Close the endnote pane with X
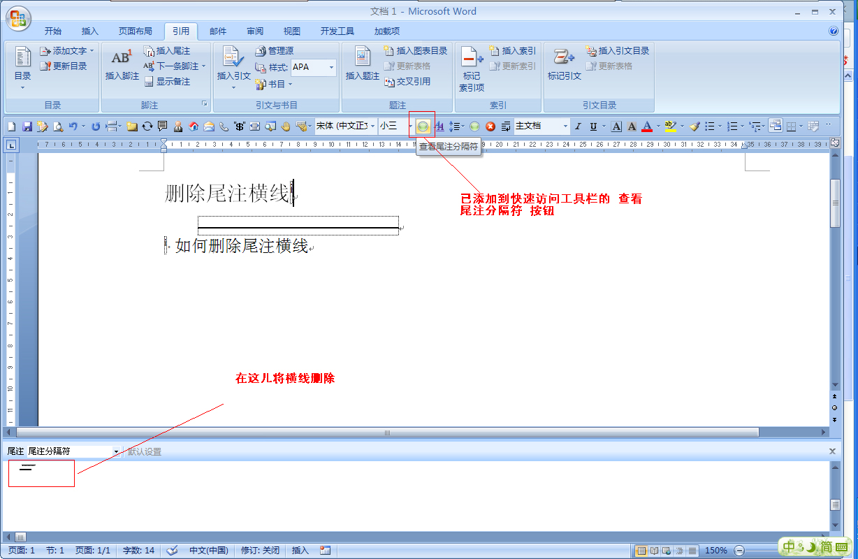The width and height of the screenshot is (858, 559). pos(832,451)
